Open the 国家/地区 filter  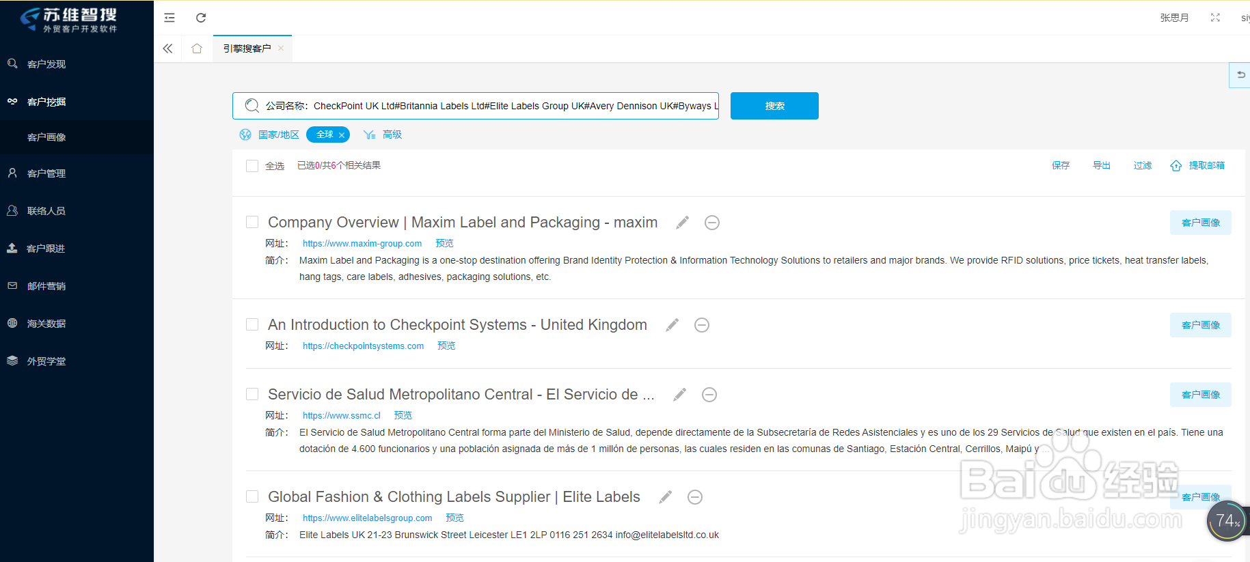click(x=270, y=135)
